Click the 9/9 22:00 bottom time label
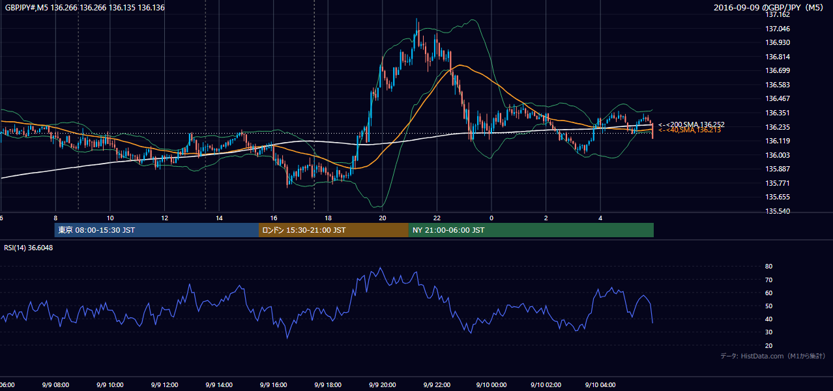This screenshot has height=391, width=833. 437,385
